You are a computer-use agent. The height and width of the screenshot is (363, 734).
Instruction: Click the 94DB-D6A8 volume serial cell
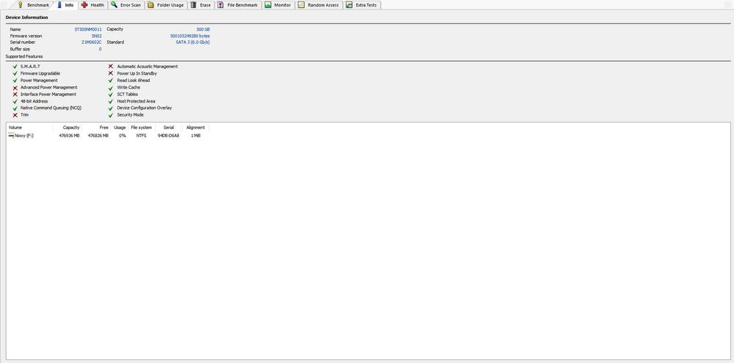tap(169, 136)
